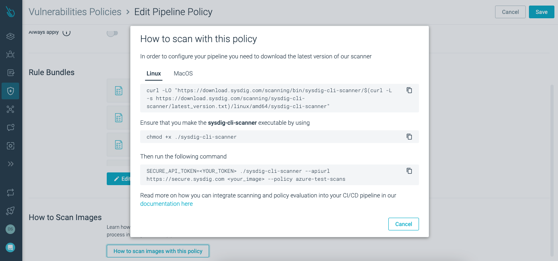The width and height of the screenshot is (558, 261).
Task: Click How to scan images with this policy
Action: [158, 251]
